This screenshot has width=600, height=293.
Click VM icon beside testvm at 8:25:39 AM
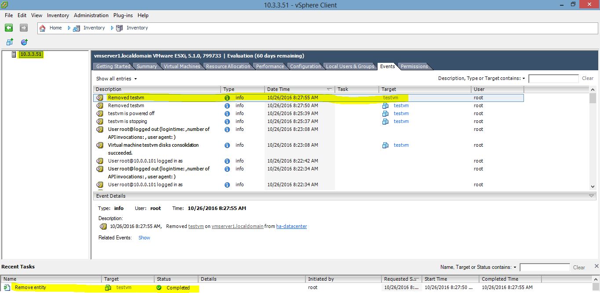[385, 113]
